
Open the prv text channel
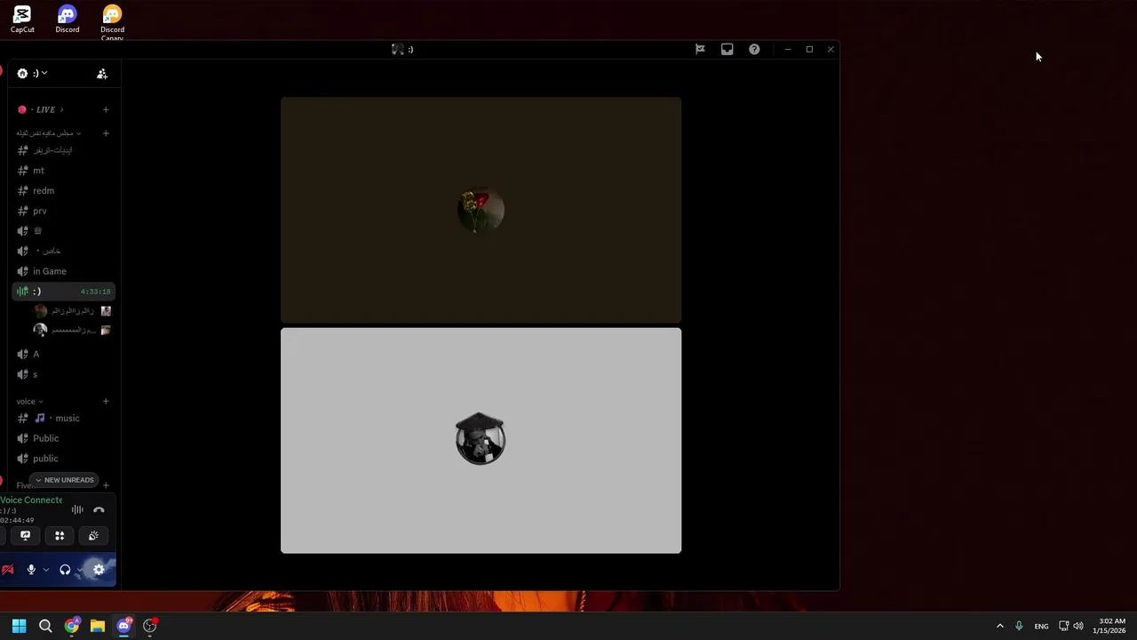[x=62, y=211]
